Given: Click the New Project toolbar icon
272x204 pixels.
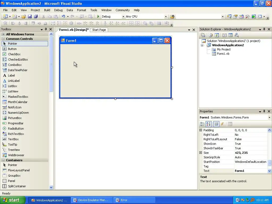Looking at the screenshot, I should (5, 16).
